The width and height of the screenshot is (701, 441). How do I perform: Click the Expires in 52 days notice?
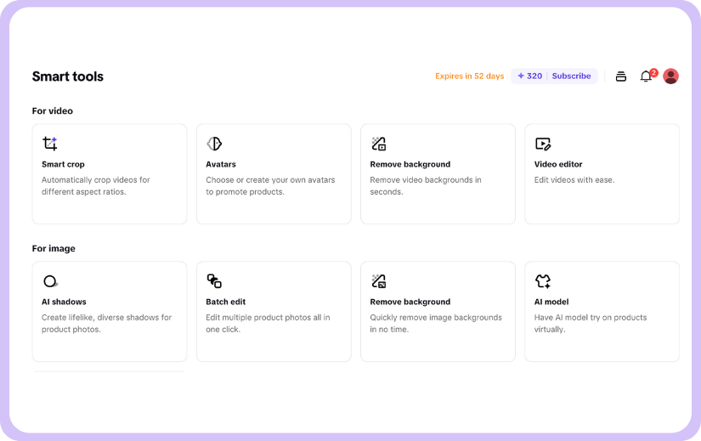469,76
